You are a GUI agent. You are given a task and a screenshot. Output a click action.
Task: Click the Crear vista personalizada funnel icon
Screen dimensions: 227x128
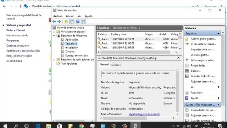point(187,44)
